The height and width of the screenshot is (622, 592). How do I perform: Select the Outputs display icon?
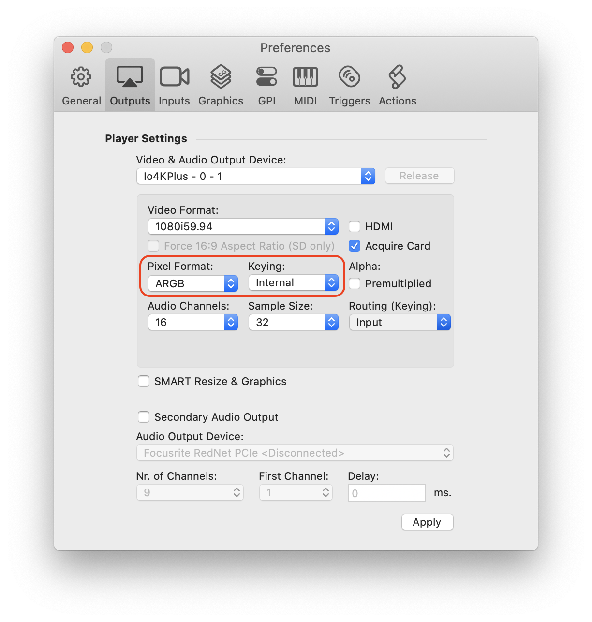130,77
